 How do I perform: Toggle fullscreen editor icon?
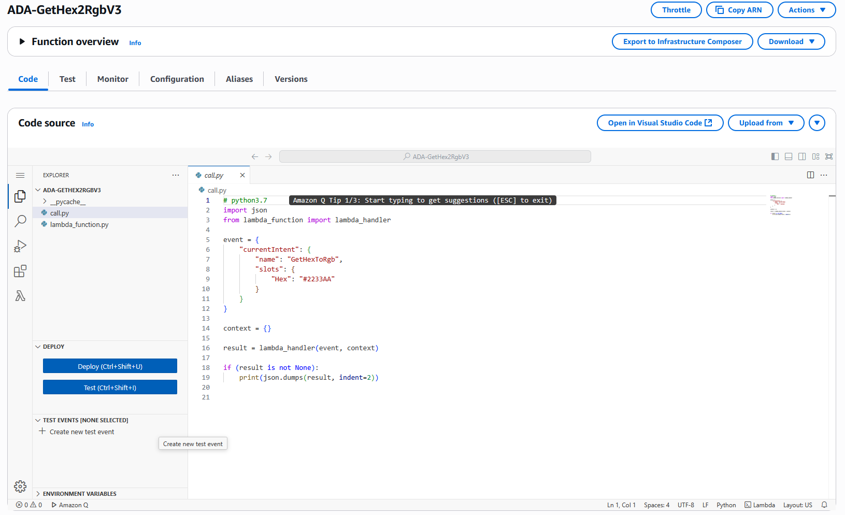click(829, 156)
